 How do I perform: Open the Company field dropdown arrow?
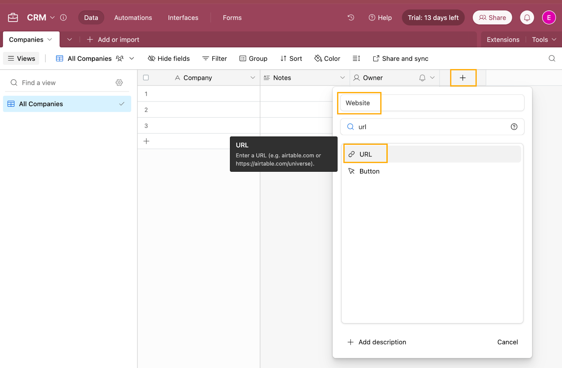[253, 78]
